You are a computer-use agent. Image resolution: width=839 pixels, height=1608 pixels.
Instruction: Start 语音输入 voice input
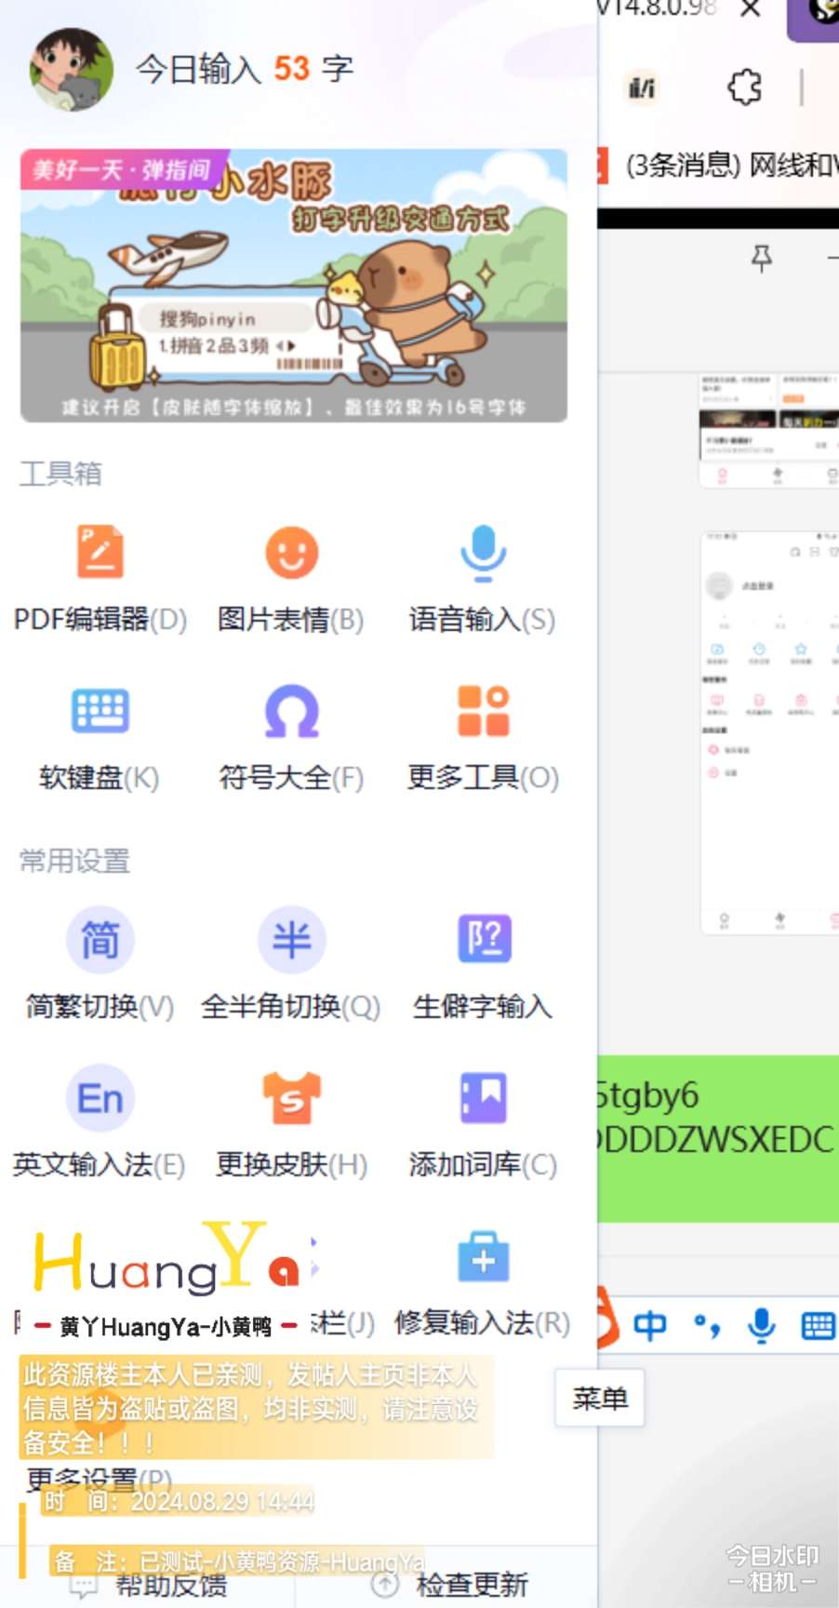483,579
